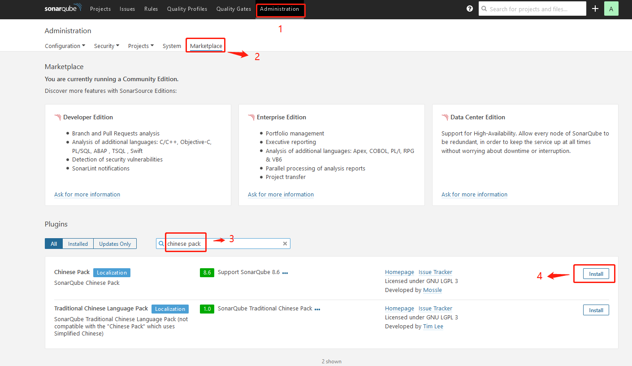Open the user account menu labeled A
Image resolution: width=632 pixels, height=366 pixels.
(611, 9)
